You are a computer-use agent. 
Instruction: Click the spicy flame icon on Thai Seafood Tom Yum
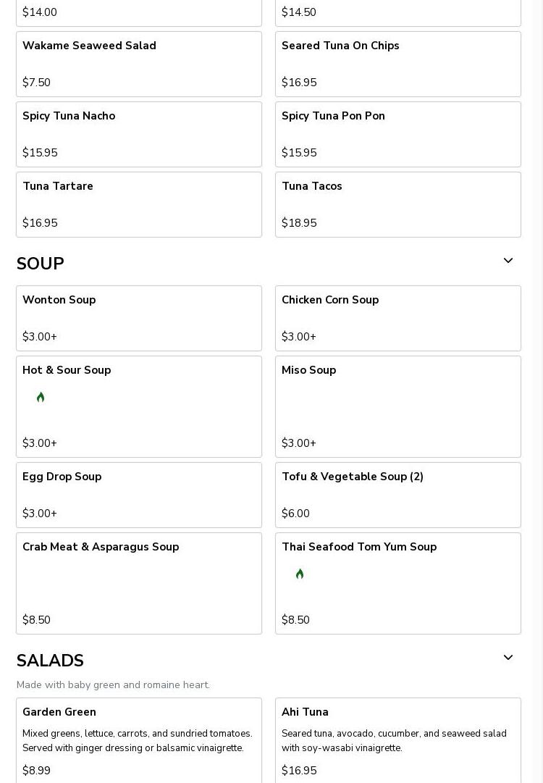click(x=300, y=574)
